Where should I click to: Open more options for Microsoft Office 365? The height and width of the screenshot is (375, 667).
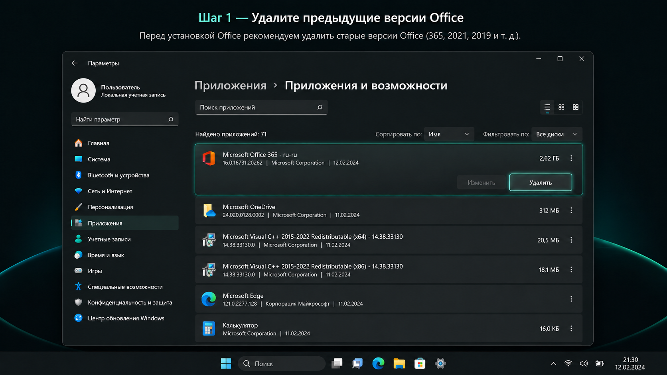[571, 158]
